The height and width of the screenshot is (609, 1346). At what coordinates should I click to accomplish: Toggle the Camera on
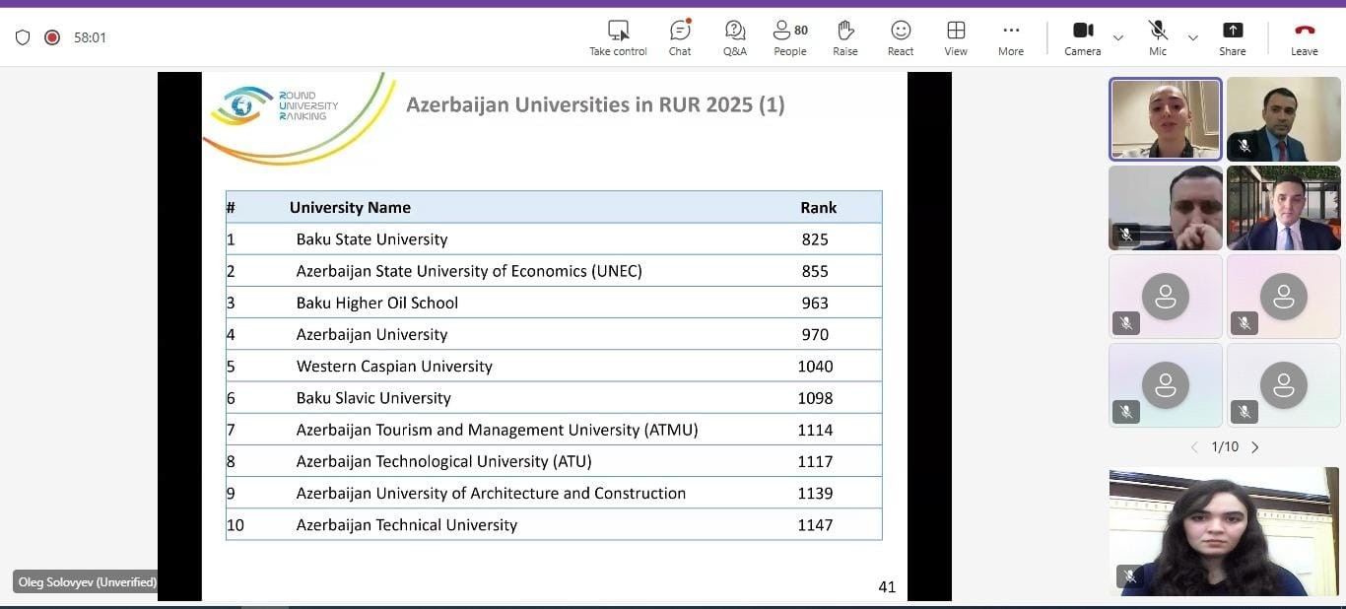pos(1082,31)
